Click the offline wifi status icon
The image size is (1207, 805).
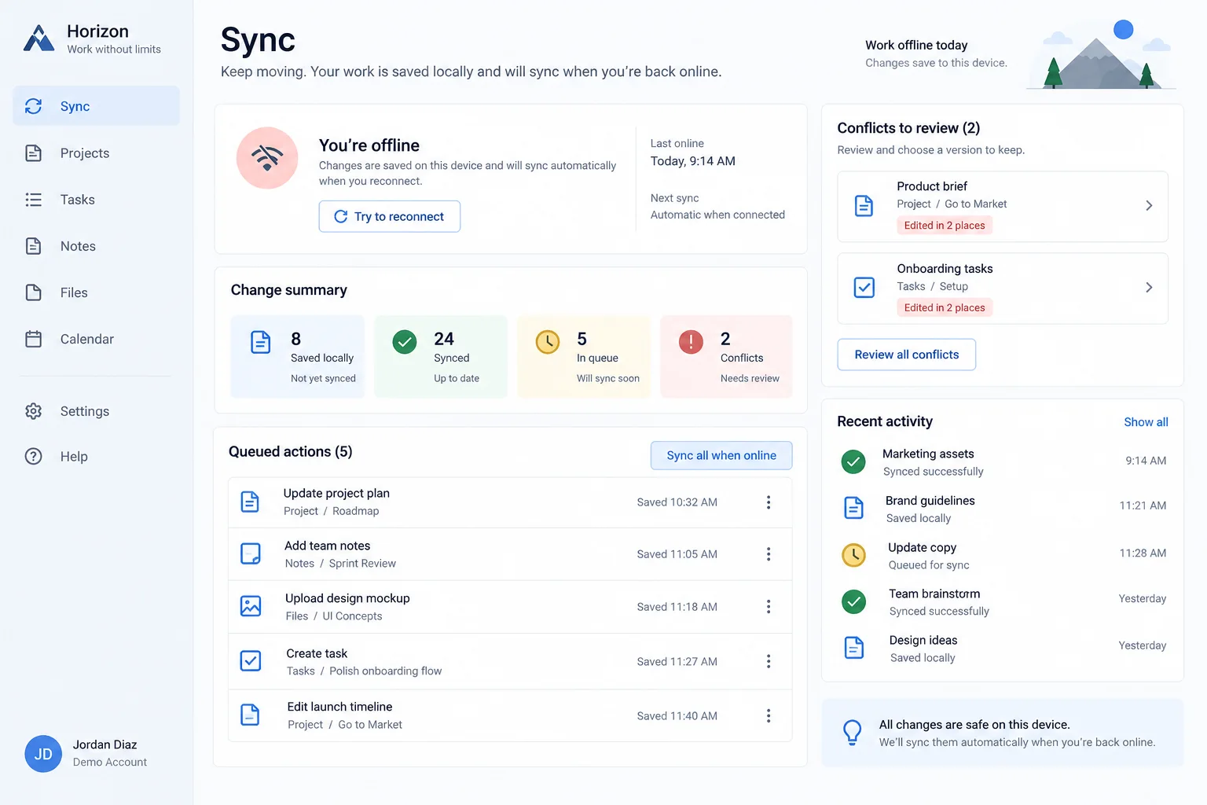coord(267,158)
